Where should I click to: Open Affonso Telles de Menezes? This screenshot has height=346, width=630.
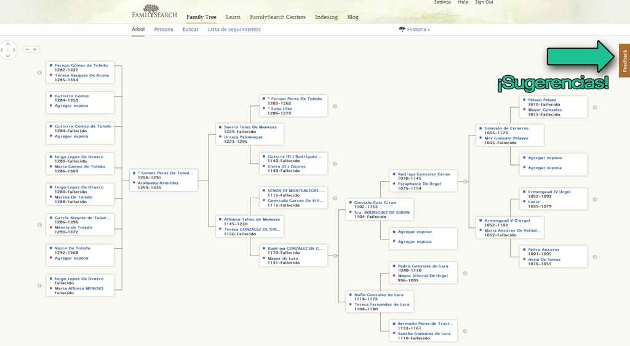tap(252, 219)
